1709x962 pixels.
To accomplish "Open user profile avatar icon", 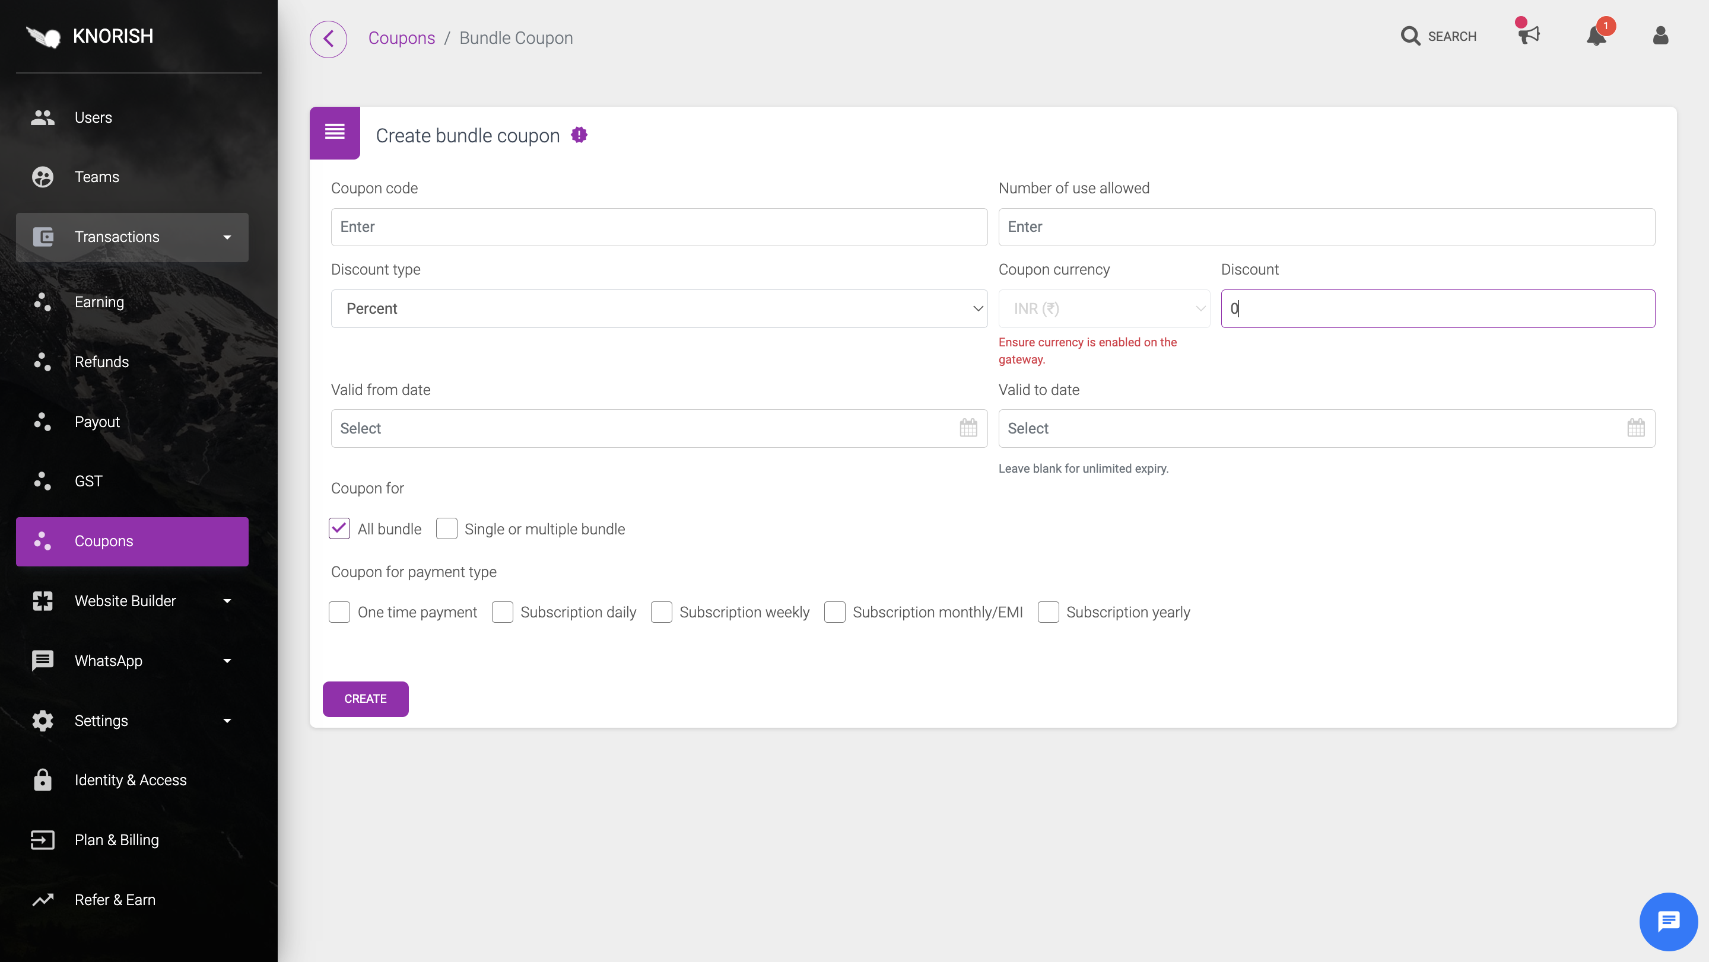I will pos(1660,35).
